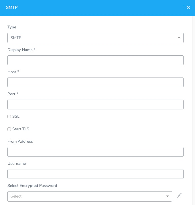Select the Port input field

tap(95, 105)
